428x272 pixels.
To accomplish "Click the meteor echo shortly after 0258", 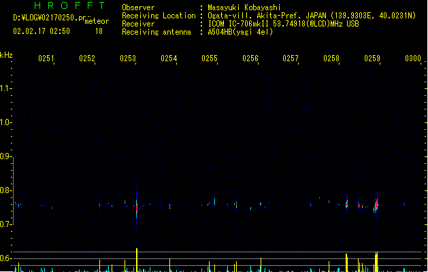I will [x=346, y=203].
